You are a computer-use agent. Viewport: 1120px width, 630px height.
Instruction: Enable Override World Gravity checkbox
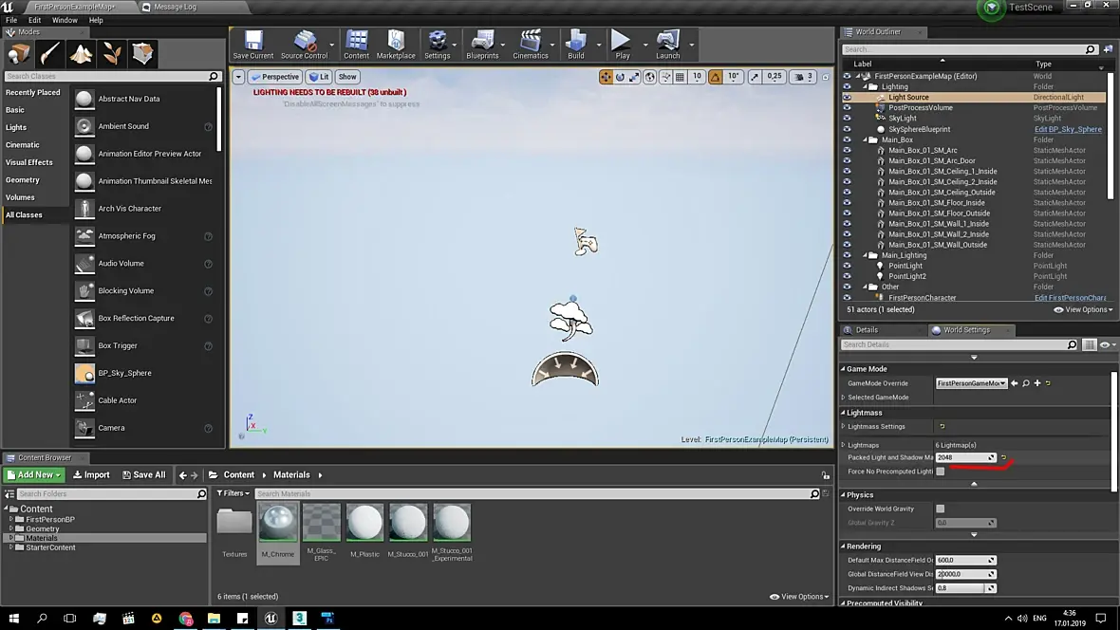(x=941, y=509)
